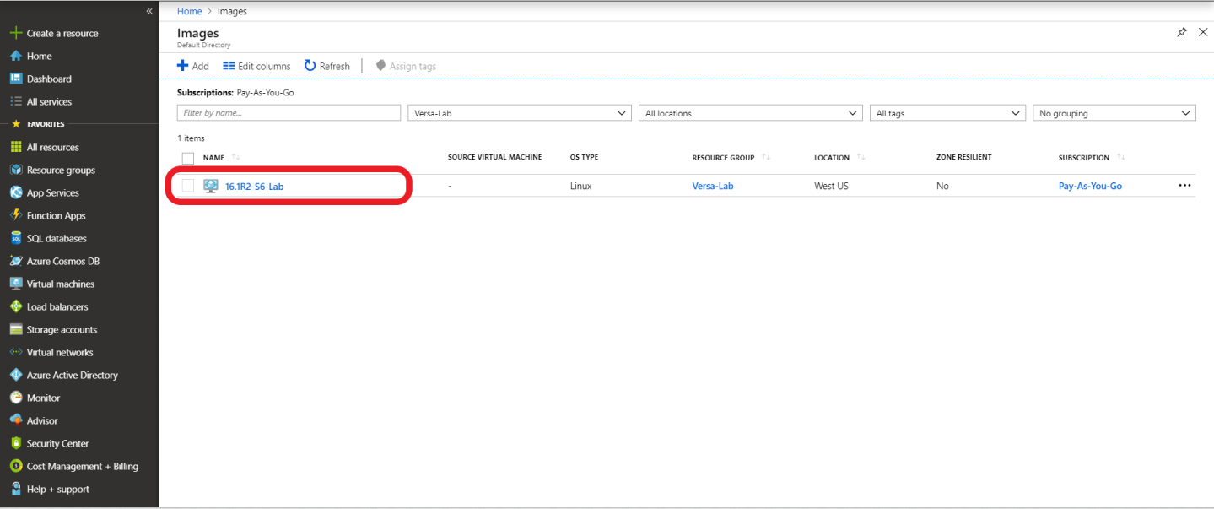Open the All locations filter dropdown

(751, 113)
